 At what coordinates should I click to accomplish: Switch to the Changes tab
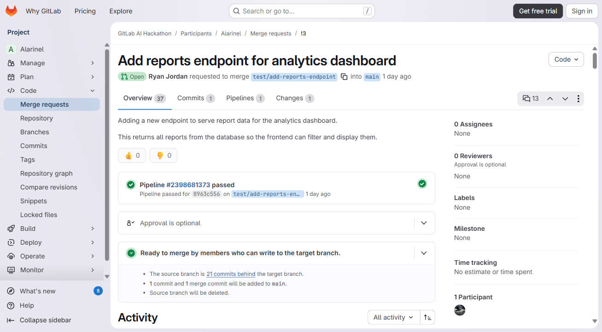click(295, 98)
